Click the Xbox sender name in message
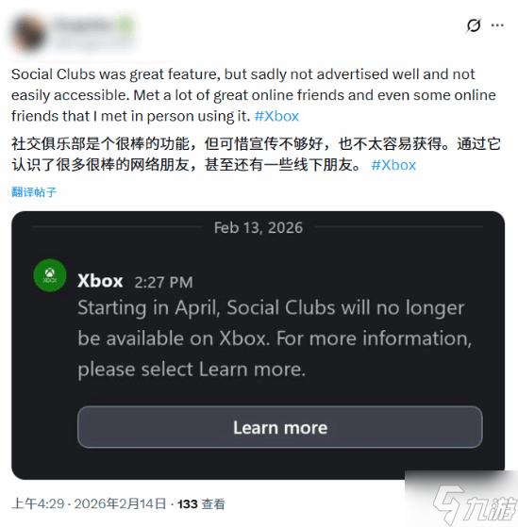Viewport: 518px width, 527px height. pyautogui.click(x=100, y=281)
